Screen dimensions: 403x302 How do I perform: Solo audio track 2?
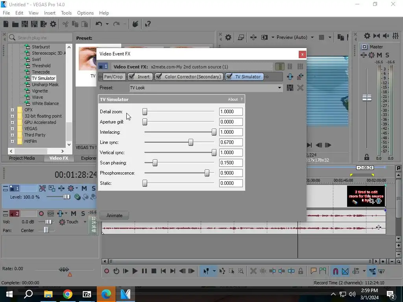pos(83,214)
